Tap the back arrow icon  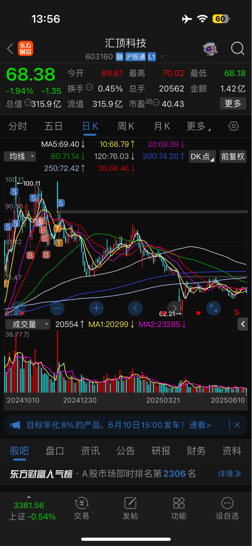tap(10, 49)
